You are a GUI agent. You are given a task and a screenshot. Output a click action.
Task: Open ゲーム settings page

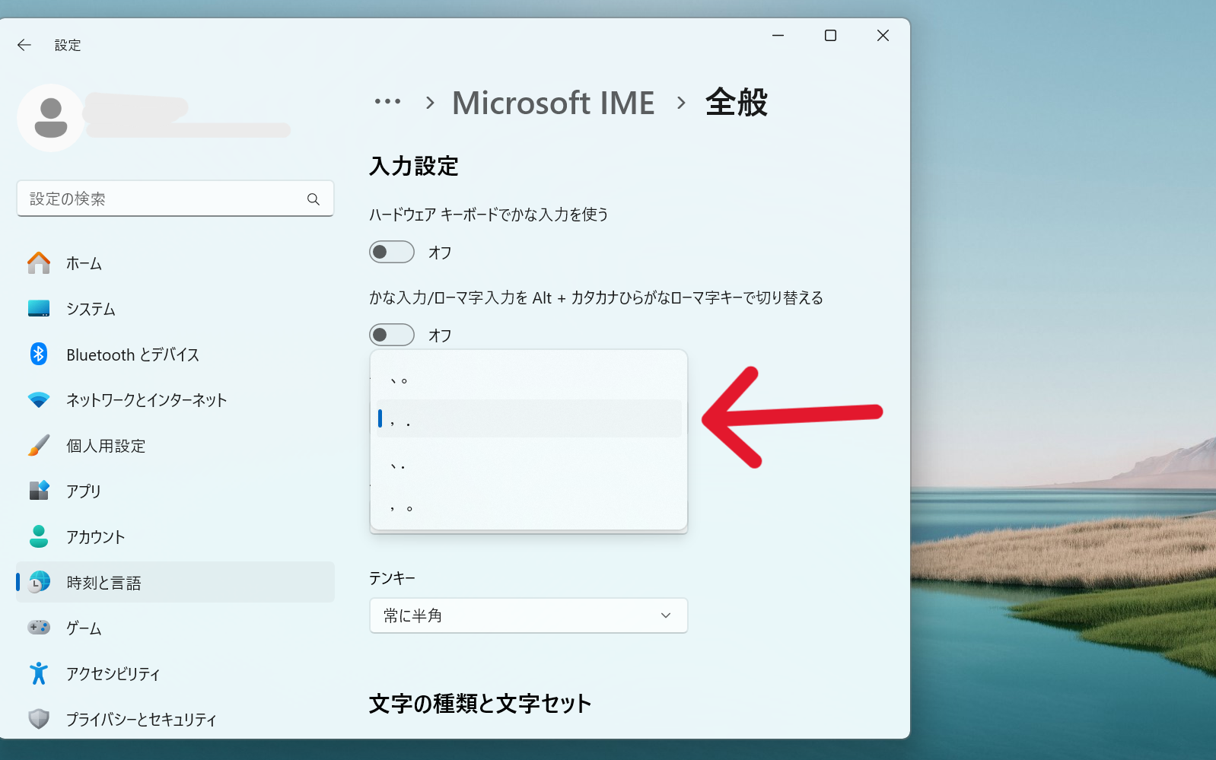coord(175,628)
